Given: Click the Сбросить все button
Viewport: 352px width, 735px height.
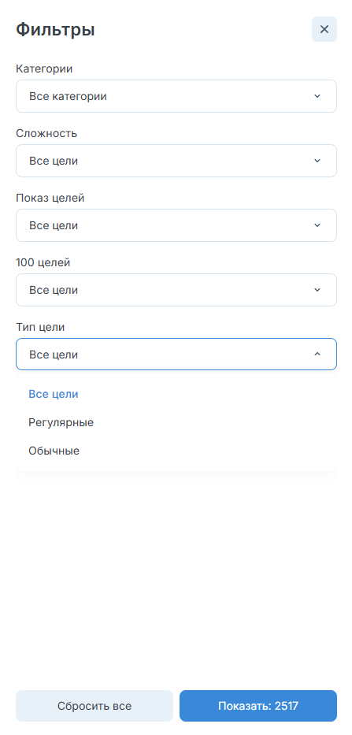Looking at the screenshot, I should point(94,706).
